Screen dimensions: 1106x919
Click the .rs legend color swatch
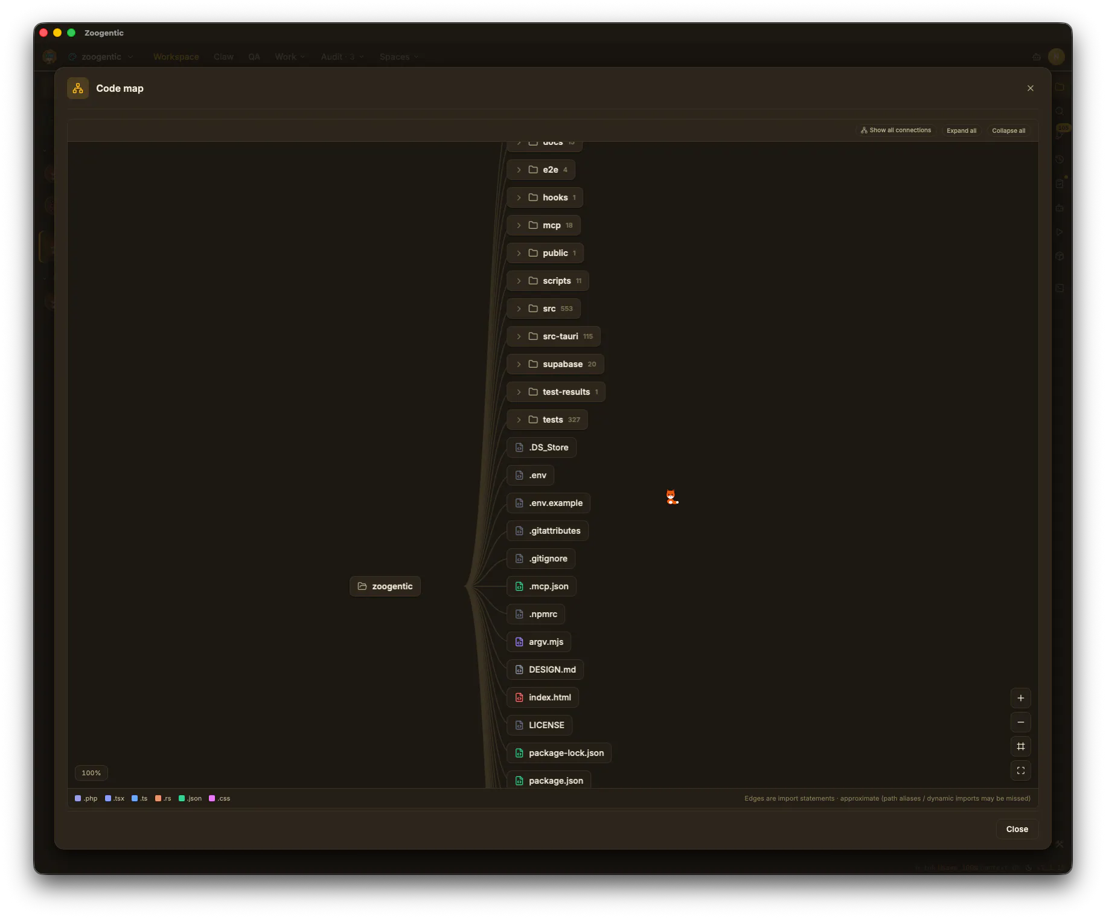coord(158,798)
